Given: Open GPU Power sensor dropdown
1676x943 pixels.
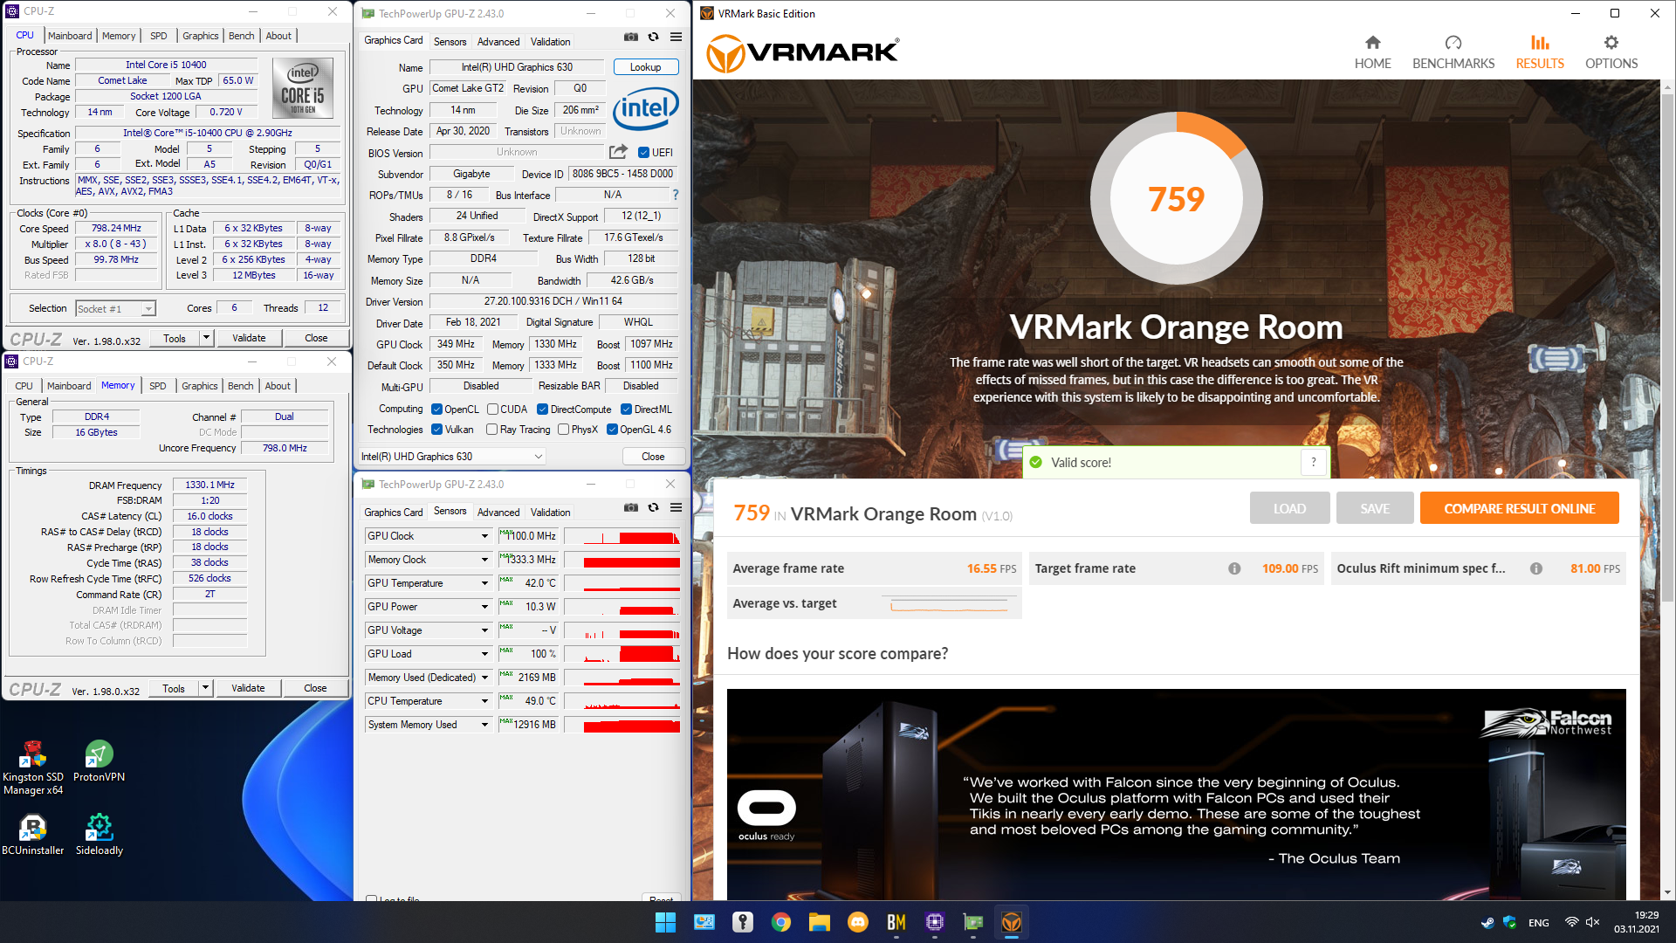Looking at the screenshot, I should pyautogui.click(x=484, y=607).
